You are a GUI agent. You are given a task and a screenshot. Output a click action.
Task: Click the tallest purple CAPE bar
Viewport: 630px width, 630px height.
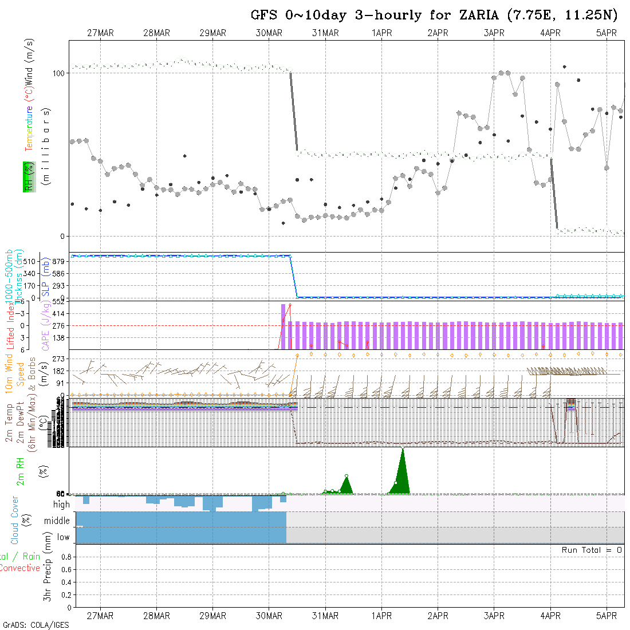coord(283,326)
